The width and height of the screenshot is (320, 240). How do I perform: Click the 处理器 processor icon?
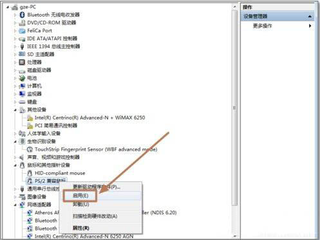(22, 62)
